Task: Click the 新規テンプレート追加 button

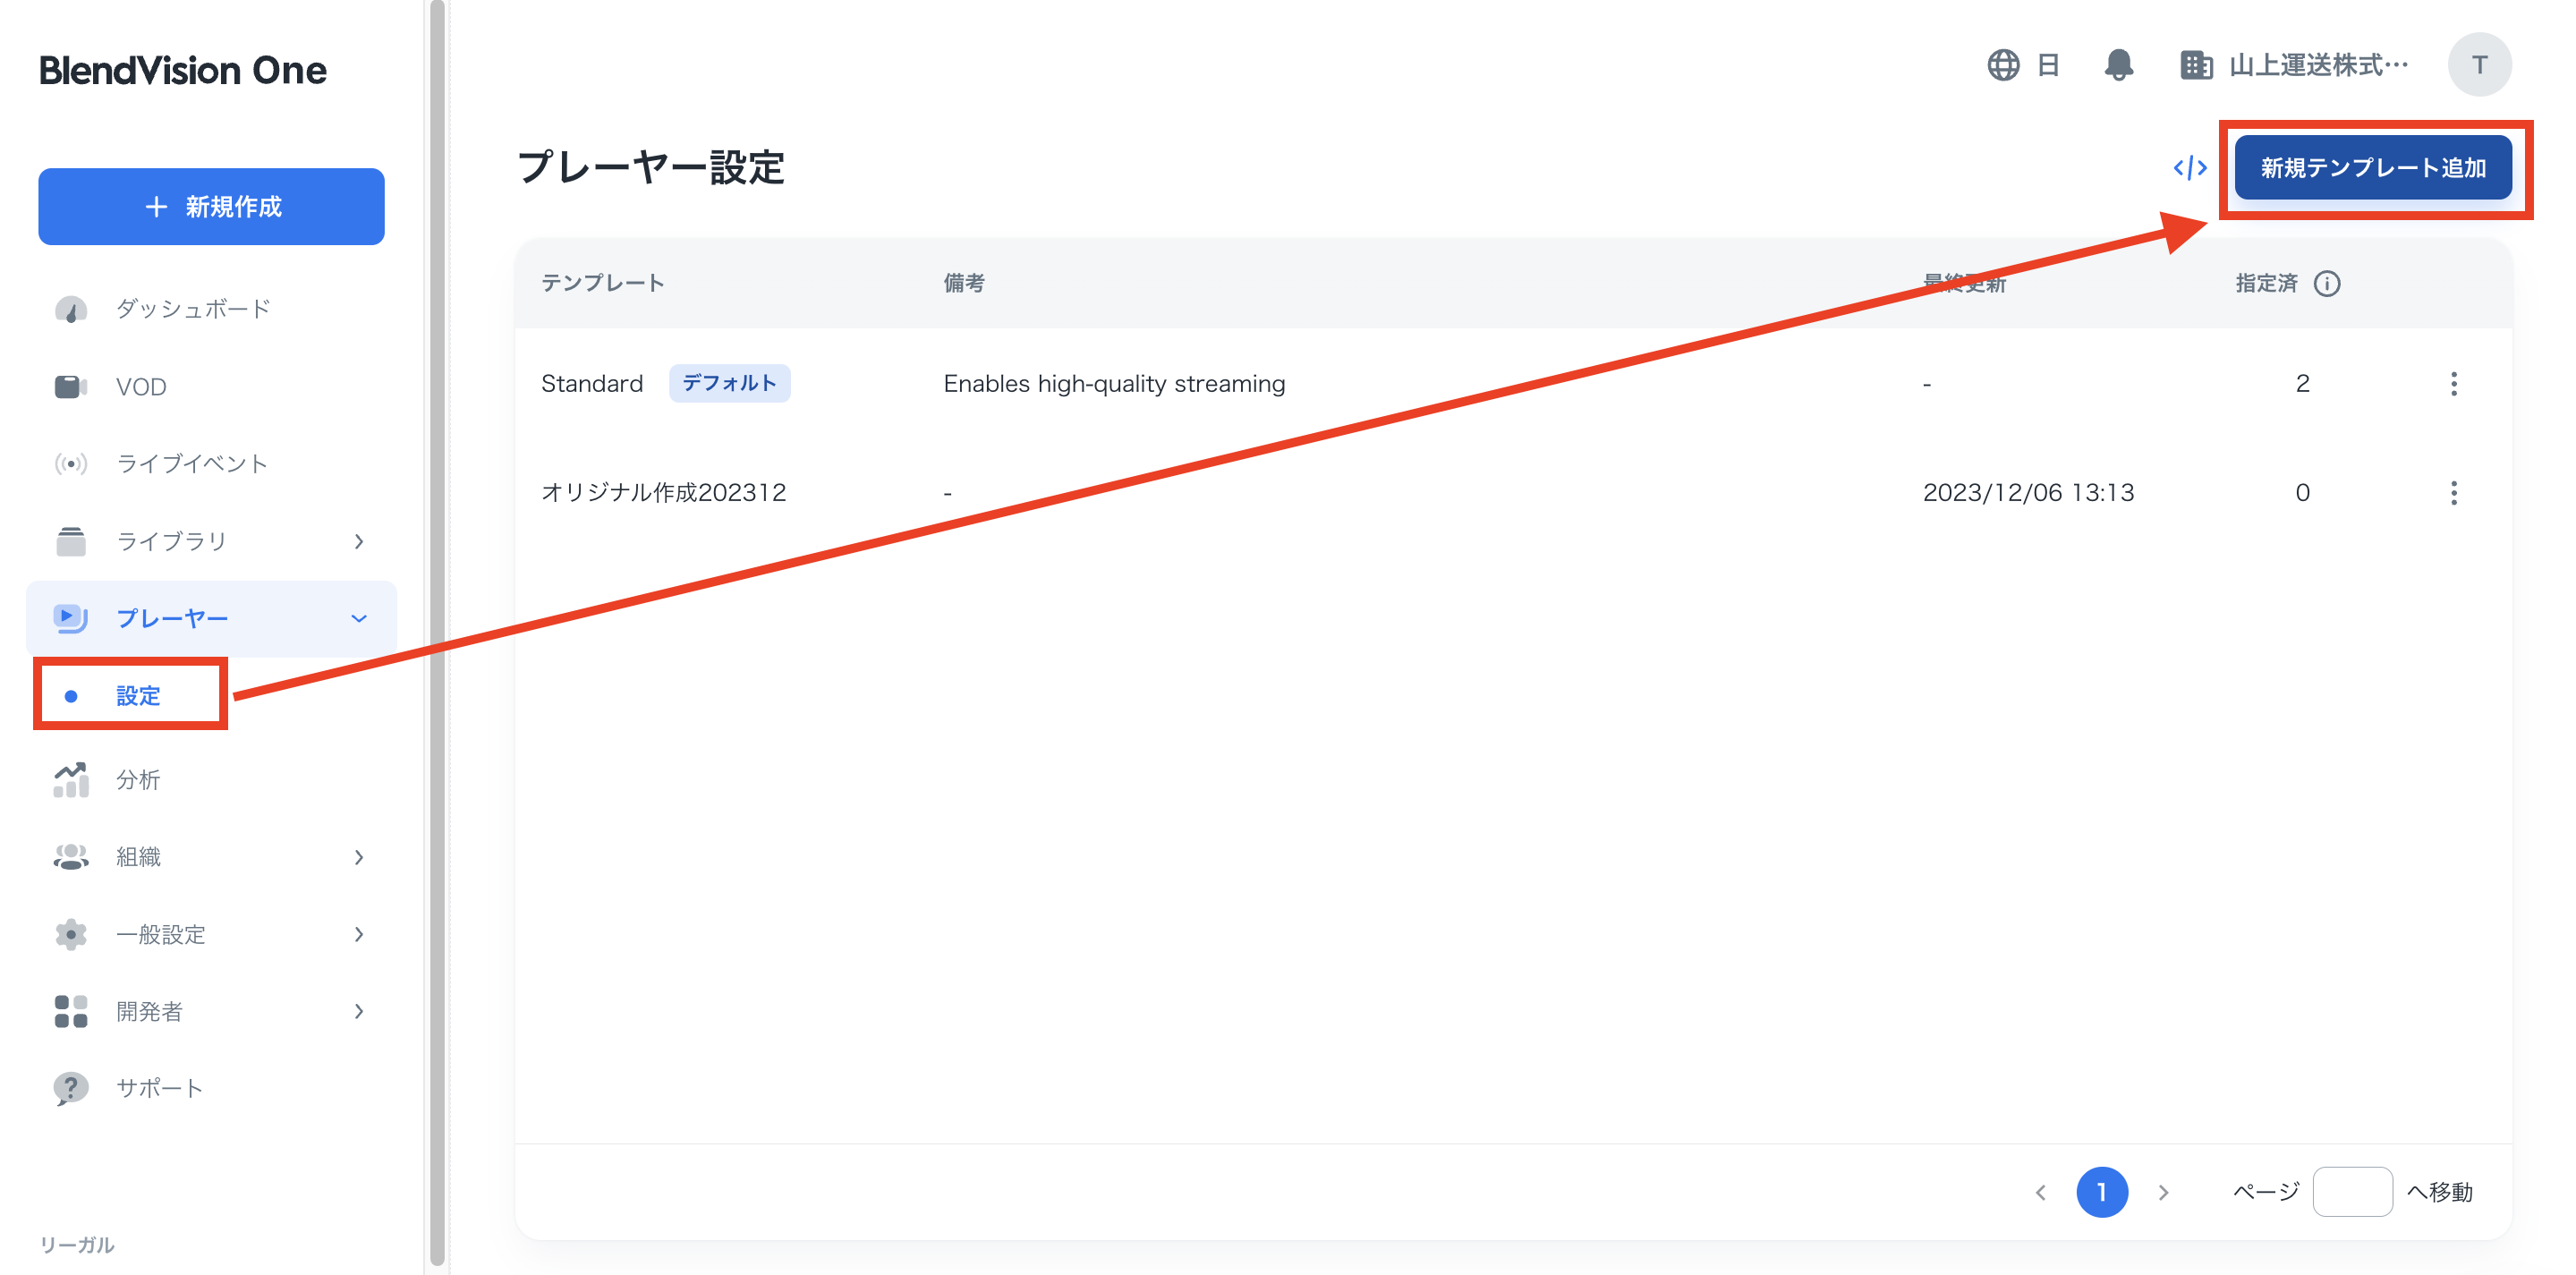Action: coord(2372,168)
